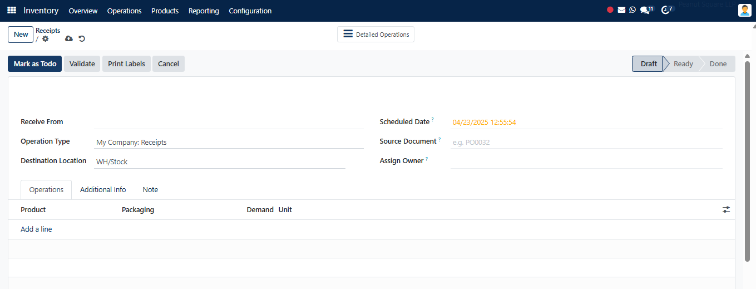Open activities clock icon with 7 badge
The height and width of the screenshot is (289, 756).
coord(666,10)
